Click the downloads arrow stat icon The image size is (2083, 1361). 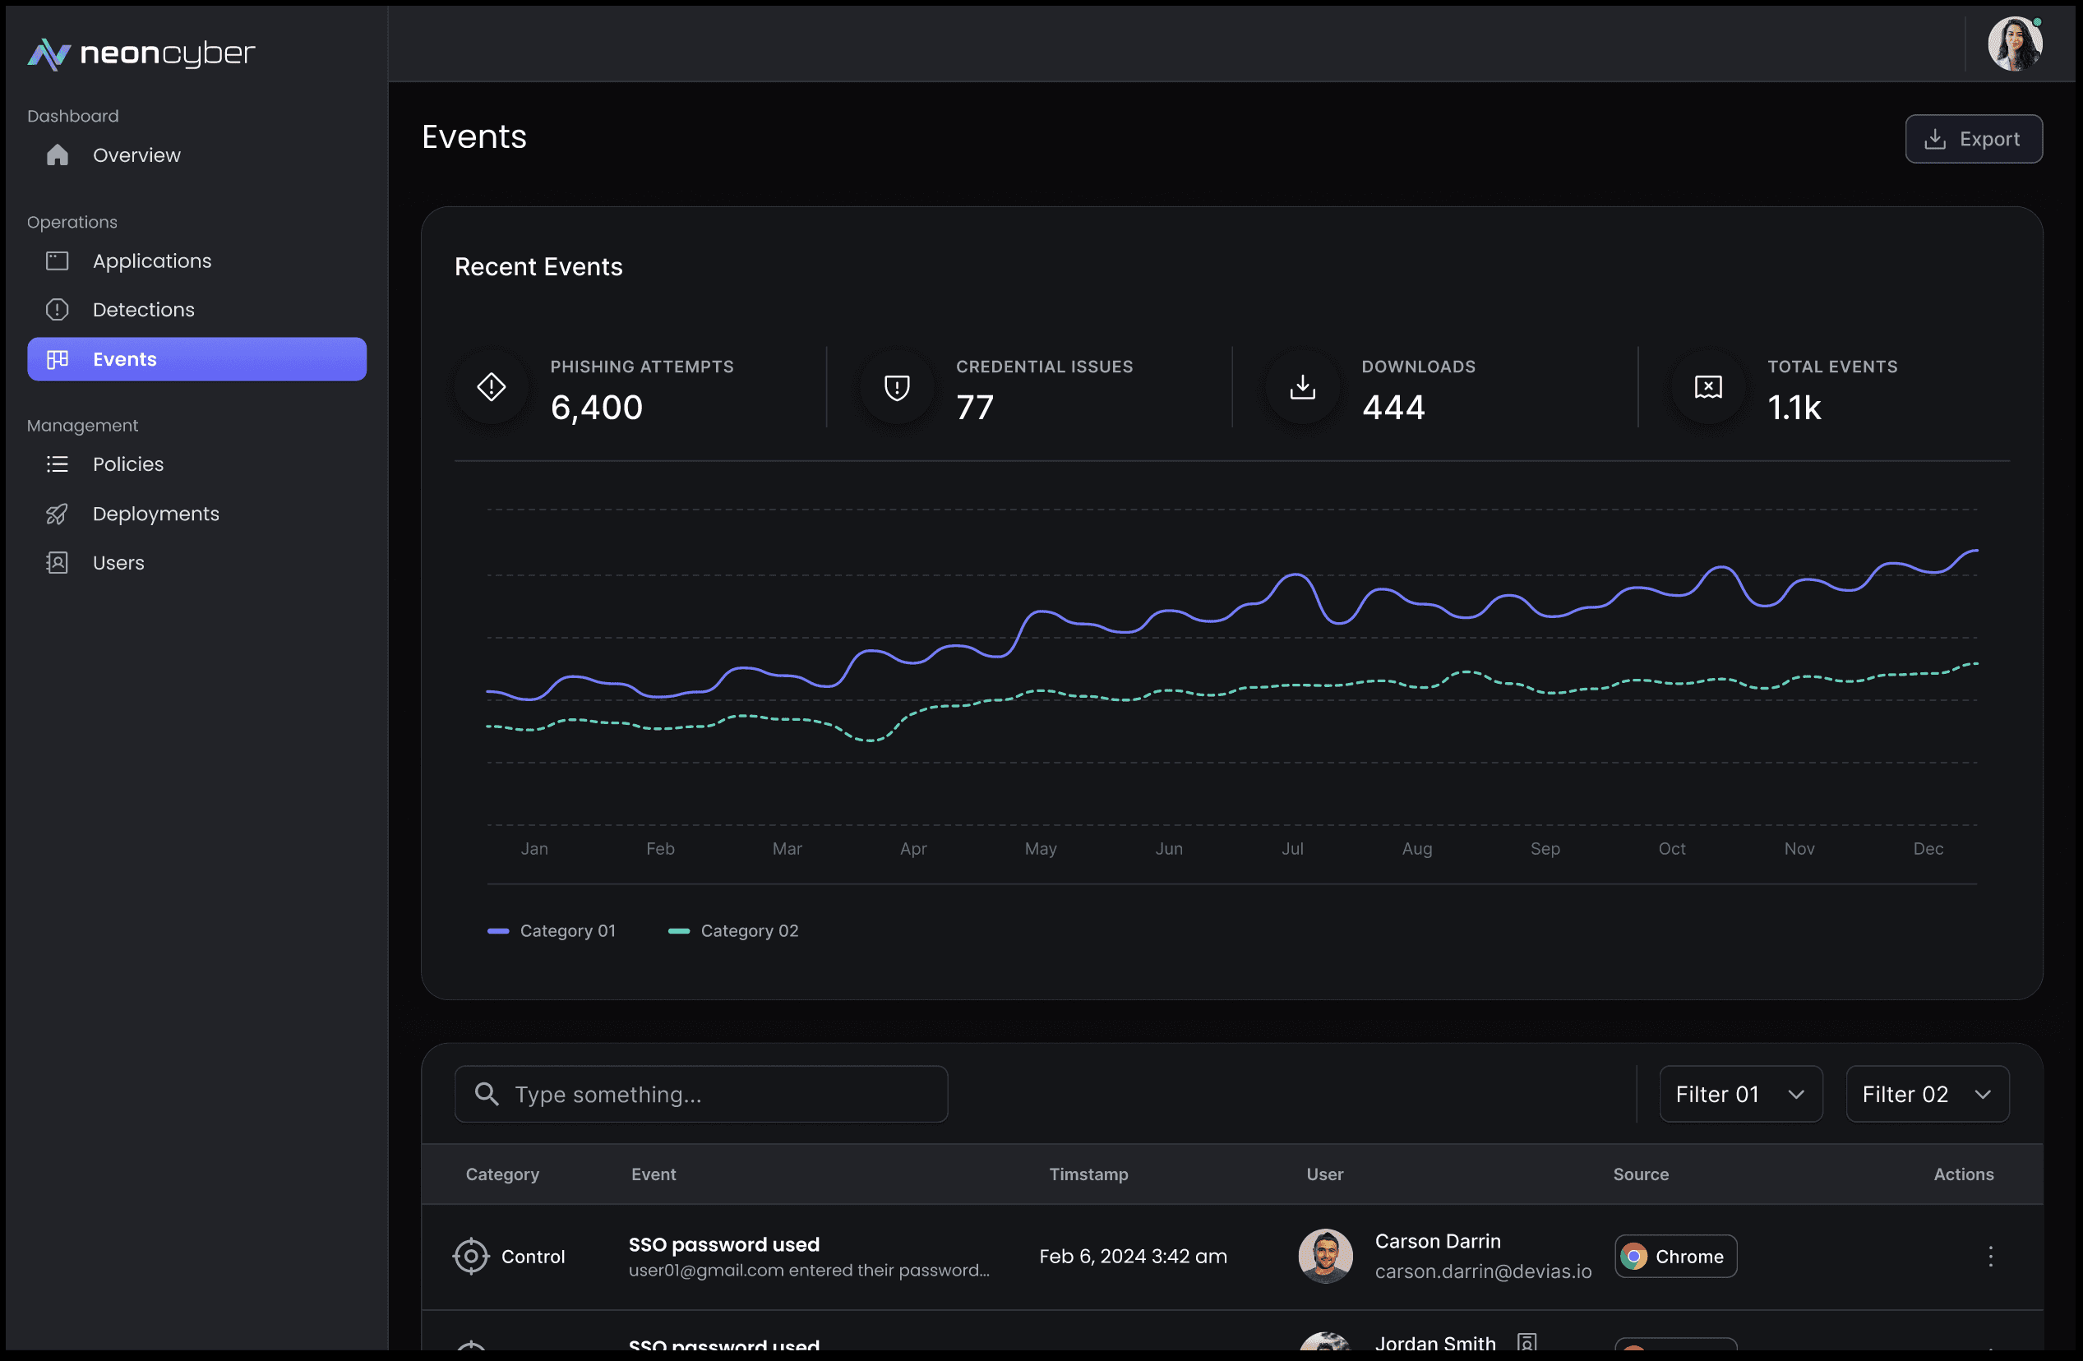click(1302, 387)
